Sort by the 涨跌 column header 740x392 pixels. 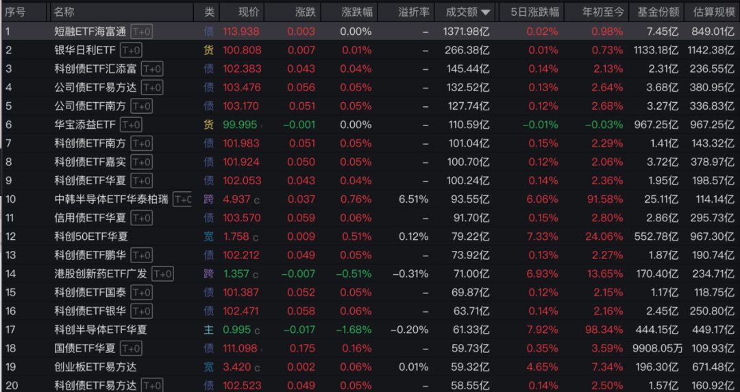point(306,12)
